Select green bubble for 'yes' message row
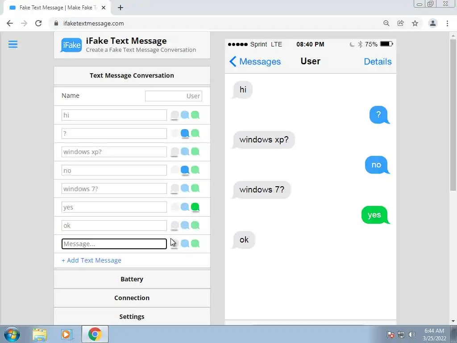Viewport: 457px width, 343px height. (x=195, y=207)
